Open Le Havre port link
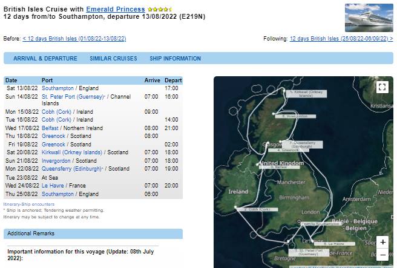Screen dimensions: 397x268 coord(53,186)
